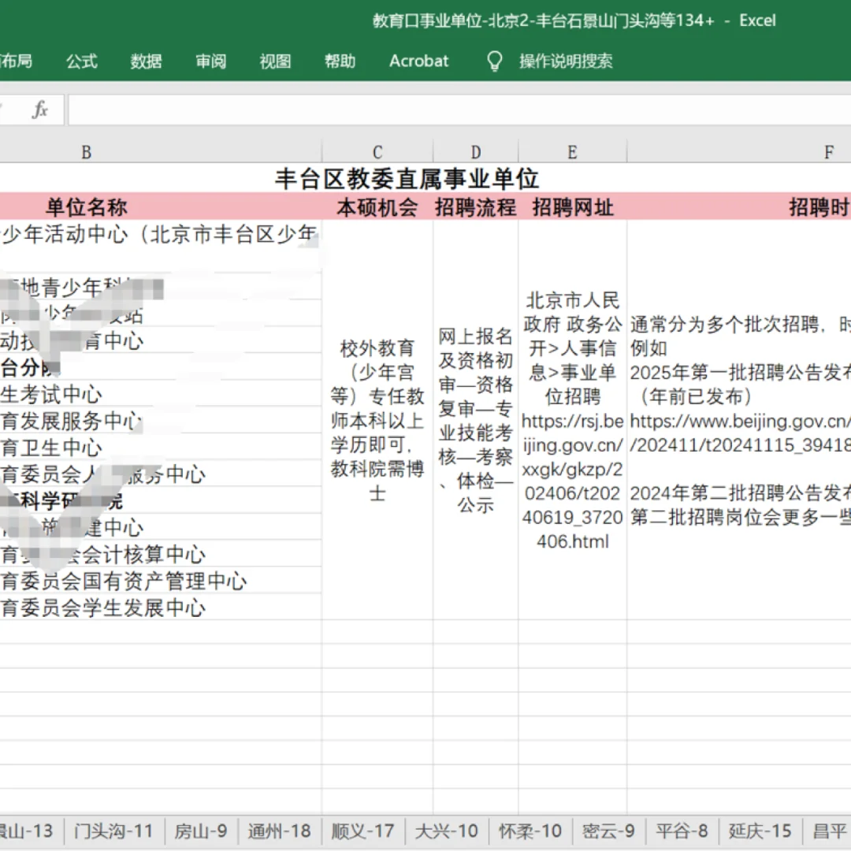Select column B by its header
The height and width of the screenshot is (851, 851).
pyautogui.click(x=85, y=151)
